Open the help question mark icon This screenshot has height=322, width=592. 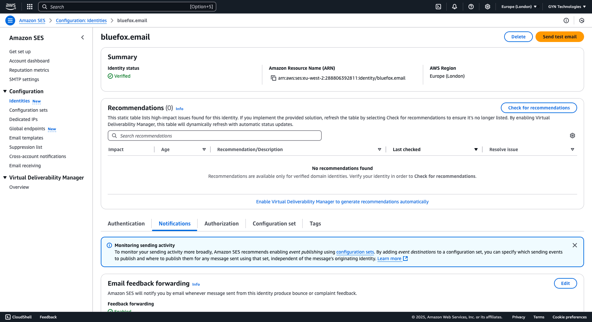tap(471, 7)
